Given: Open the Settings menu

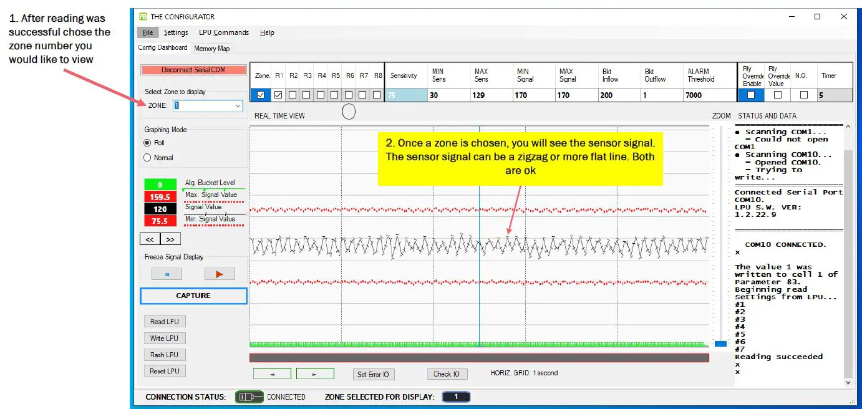Looking at the screenshot, I should pyautogui.click(x=176, y=32).
